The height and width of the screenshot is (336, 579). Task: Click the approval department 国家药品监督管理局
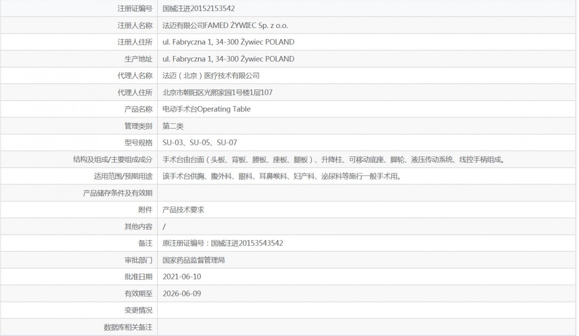point(194,260)
